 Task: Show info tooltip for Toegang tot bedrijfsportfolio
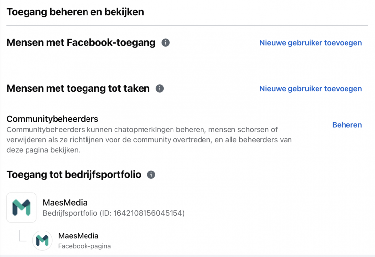point(151,175)
